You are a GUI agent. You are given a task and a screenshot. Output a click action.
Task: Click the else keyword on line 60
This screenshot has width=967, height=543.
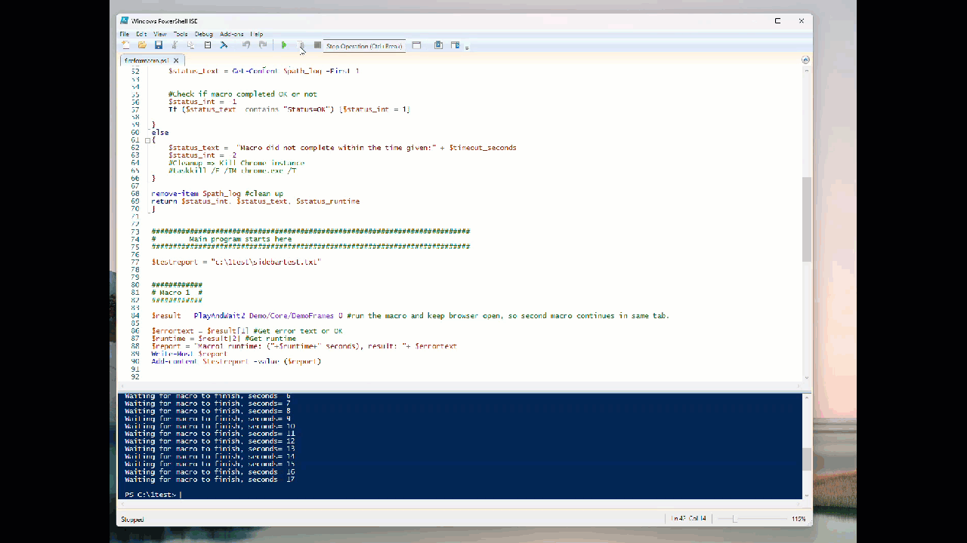coord(159,133)
